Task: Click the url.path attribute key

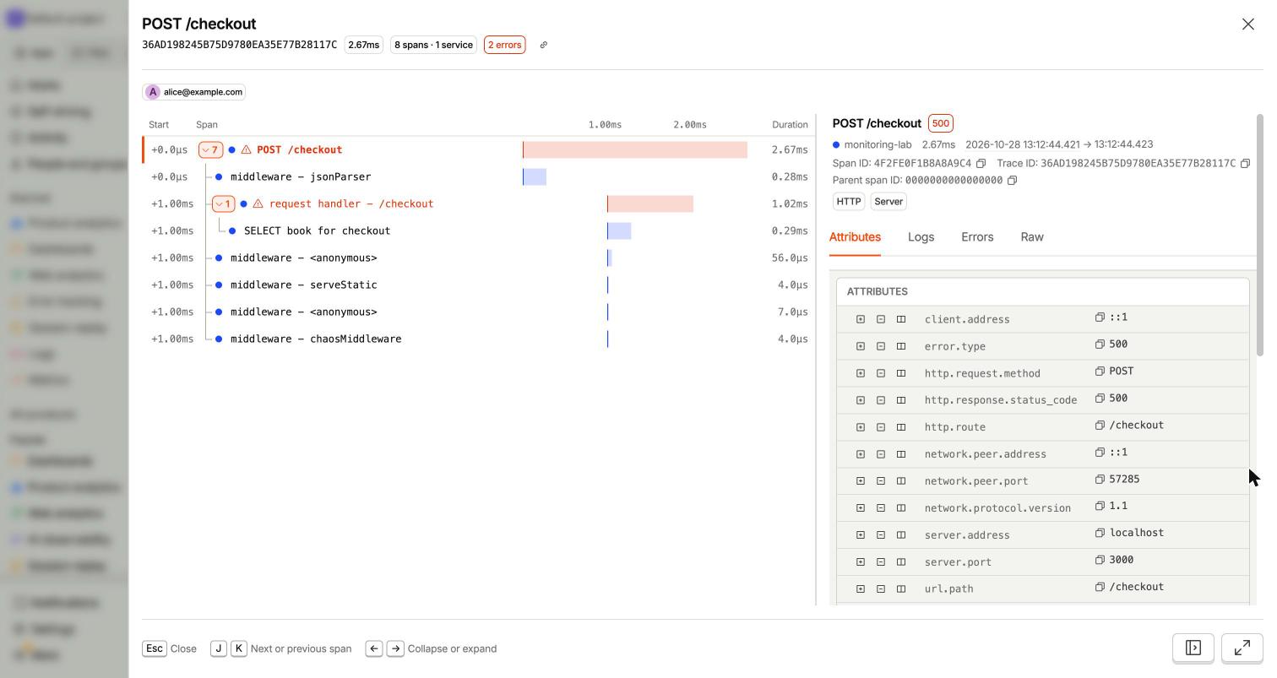Action: point(949,589)
